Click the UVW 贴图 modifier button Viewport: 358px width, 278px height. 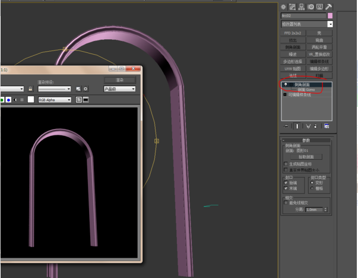(293, 68)
